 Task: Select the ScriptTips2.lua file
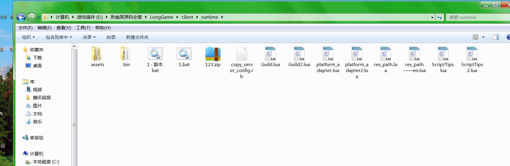(x=472, y=54)
